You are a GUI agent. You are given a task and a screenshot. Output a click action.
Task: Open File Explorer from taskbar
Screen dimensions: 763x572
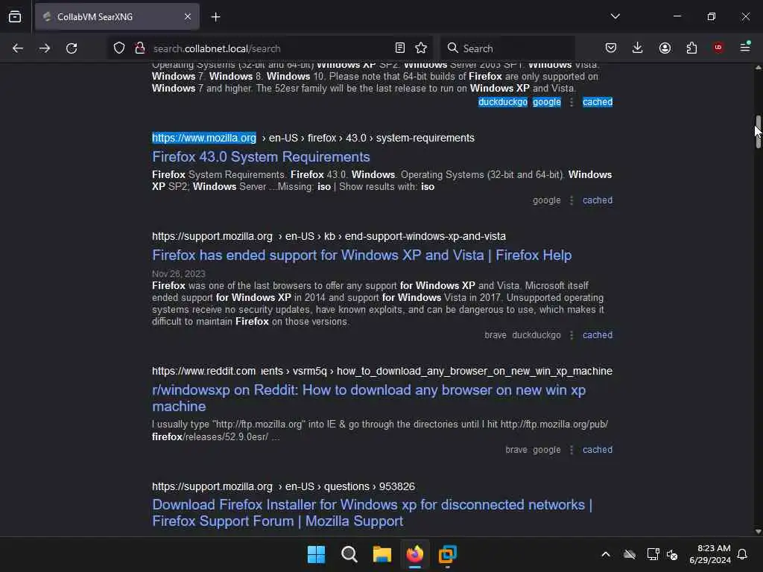pyautogui.click(x=382, y=554)
